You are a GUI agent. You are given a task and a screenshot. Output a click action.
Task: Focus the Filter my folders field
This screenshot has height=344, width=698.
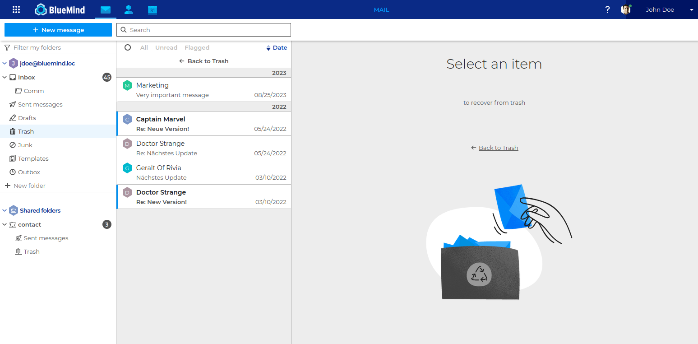(x=58, y=47)
